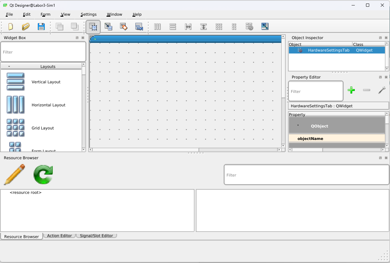This screenshot has width=390, height=263.
Task: Lay out horizontally in a splitter
Action: pos(188,27)
